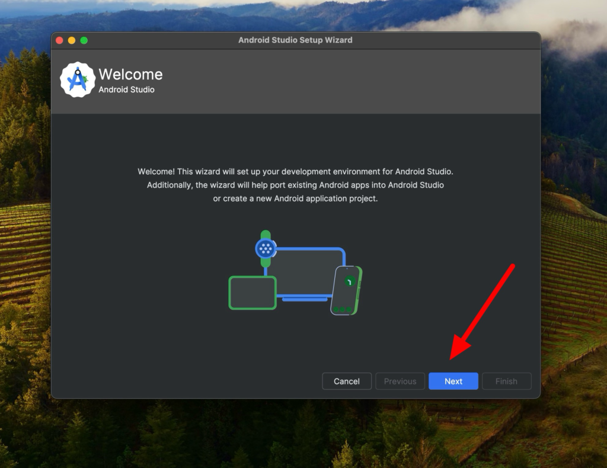Click the Next button to proceed
The image size is (607, 468).
click(453, 381)
